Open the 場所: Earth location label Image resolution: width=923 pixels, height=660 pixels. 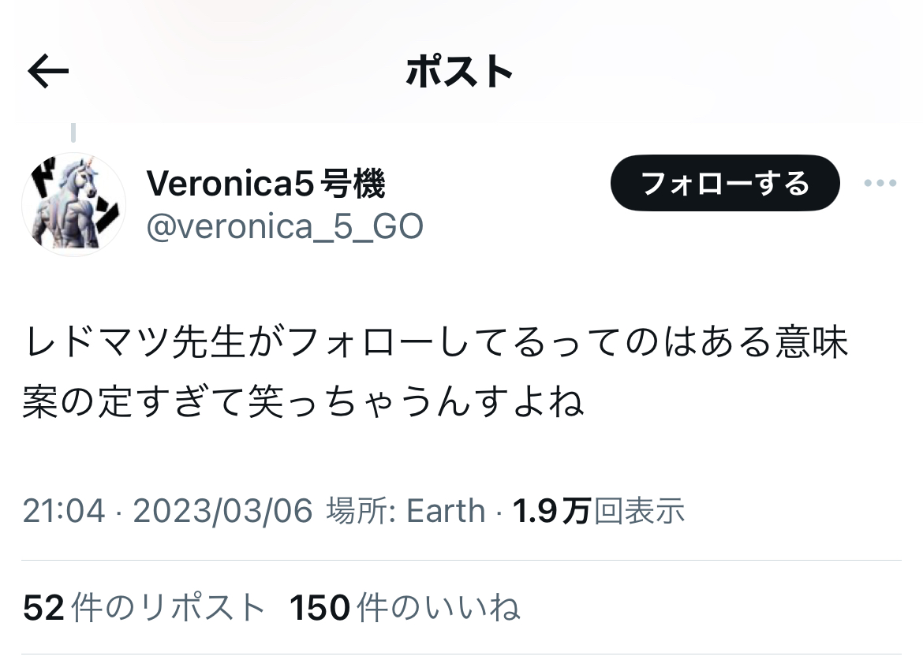pos(405,510)
